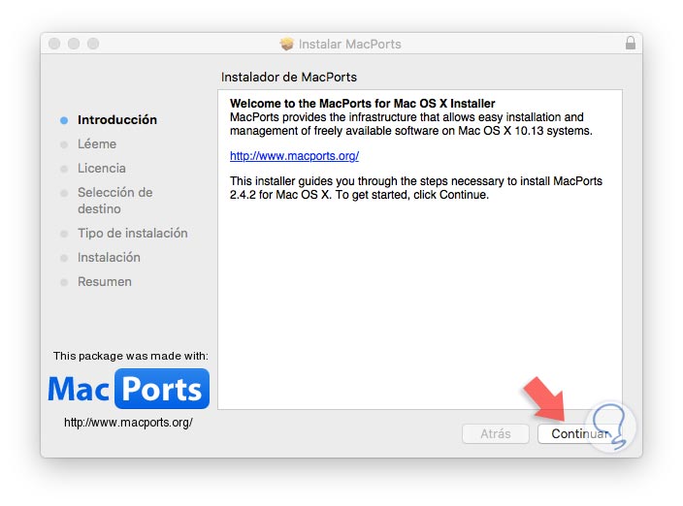Click the paragraph mentioning MacPorts 2.4.2

[x=416, y=188]
